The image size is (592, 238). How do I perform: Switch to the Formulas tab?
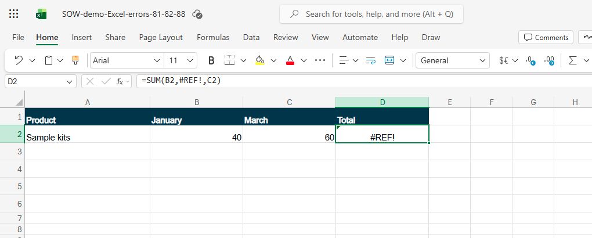click(213, 37)
